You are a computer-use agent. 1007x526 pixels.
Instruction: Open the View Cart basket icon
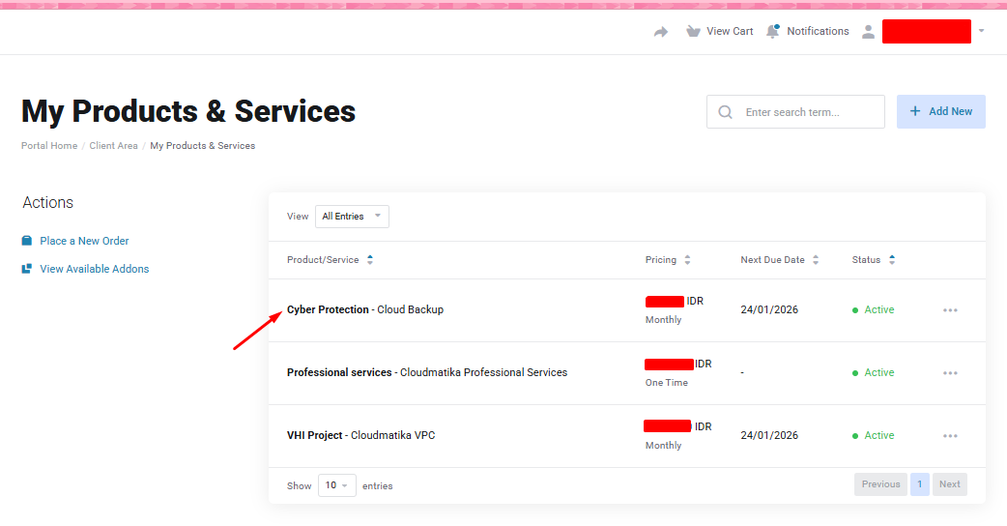[x=693, y=31]
